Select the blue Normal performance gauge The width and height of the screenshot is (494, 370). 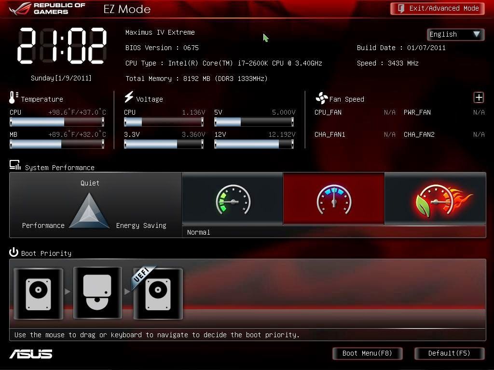coord(334,199)
